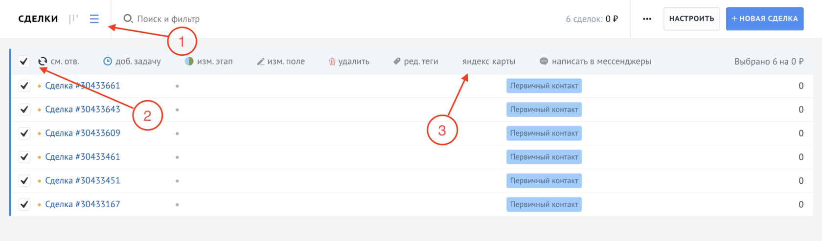Click change stage pie icon
This screenshot has width=822, height=241.
pos(189,62)
